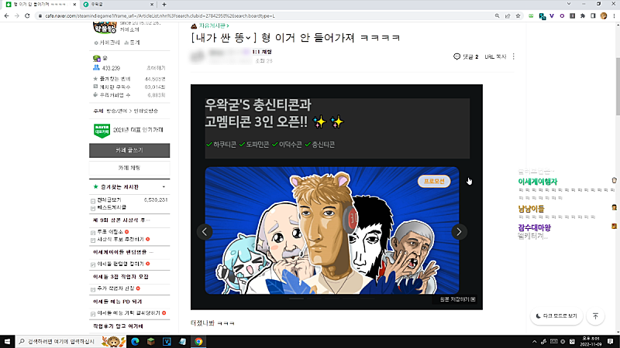The image size is (620, 348).
Task: Switch to the second 우왁굳 tab
Action: 119,5
